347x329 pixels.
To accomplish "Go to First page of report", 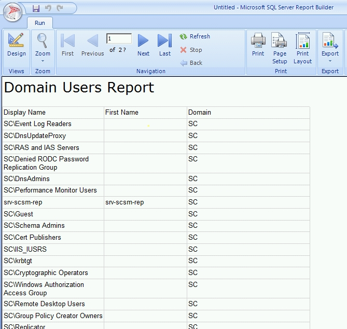I will point(67,45).
